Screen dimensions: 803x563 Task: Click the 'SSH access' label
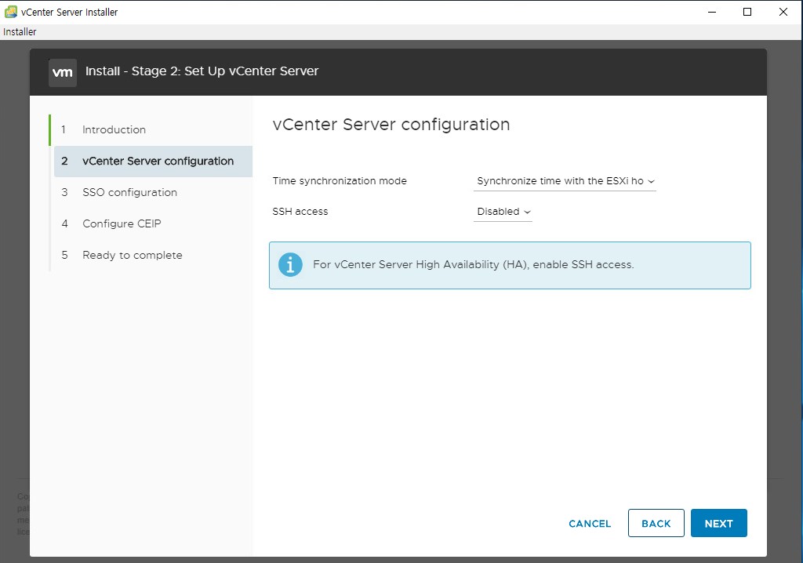300,212
